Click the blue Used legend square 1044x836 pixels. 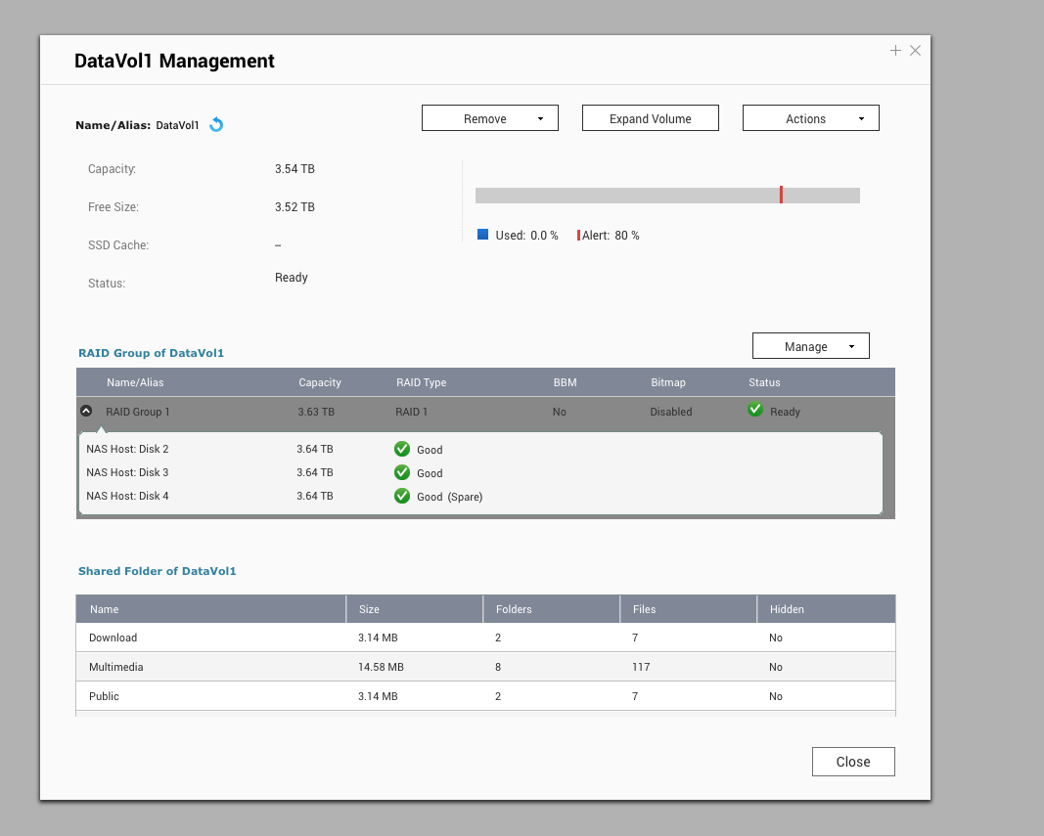point(481,235)
